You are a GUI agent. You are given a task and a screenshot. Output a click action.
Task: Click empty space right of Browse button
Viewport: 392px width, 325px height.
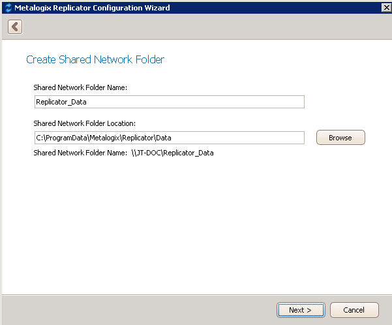coord(378,138)
